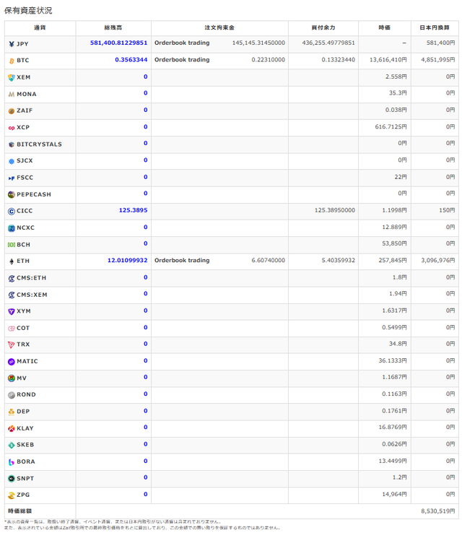462x533 pixels.
Task: Select CICC available amount 125.38950000
Action: point(335,210)
